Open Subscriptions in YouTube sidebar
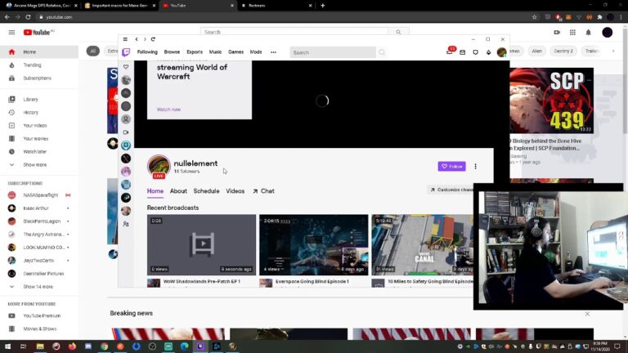628x353 pixels. [x=38, y=78]
